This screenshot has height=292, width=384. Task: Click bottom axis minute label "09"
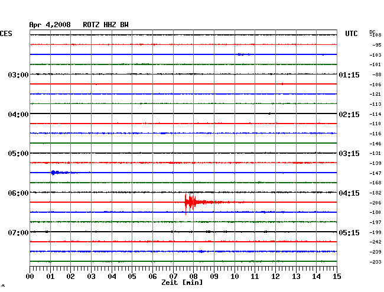tap(214, 277)
